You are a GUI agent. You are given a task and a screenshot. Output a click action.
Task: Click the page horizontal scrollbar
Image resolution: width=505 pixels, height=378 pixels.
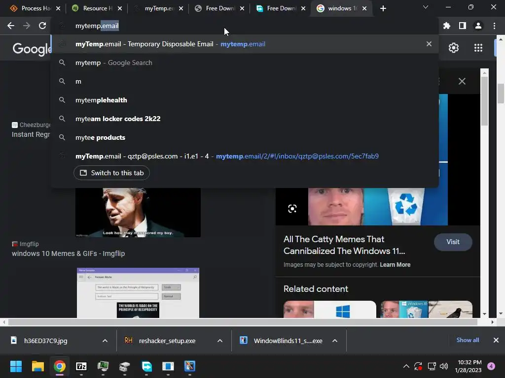pos(243,322)
